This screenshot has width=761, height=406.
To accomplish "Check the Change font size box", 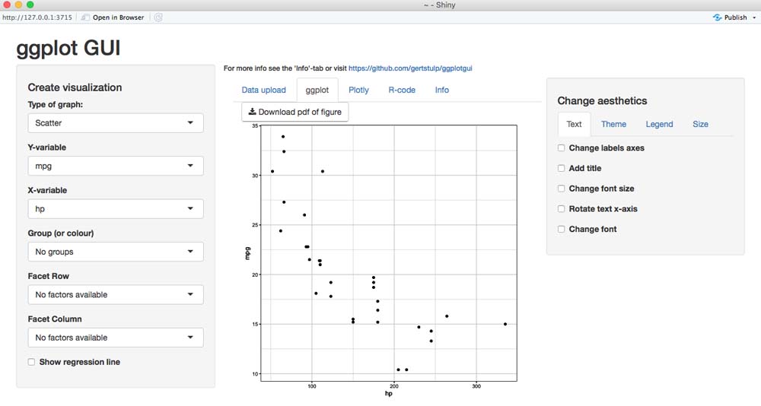I will pyautogui.click(x=562, y=189).
